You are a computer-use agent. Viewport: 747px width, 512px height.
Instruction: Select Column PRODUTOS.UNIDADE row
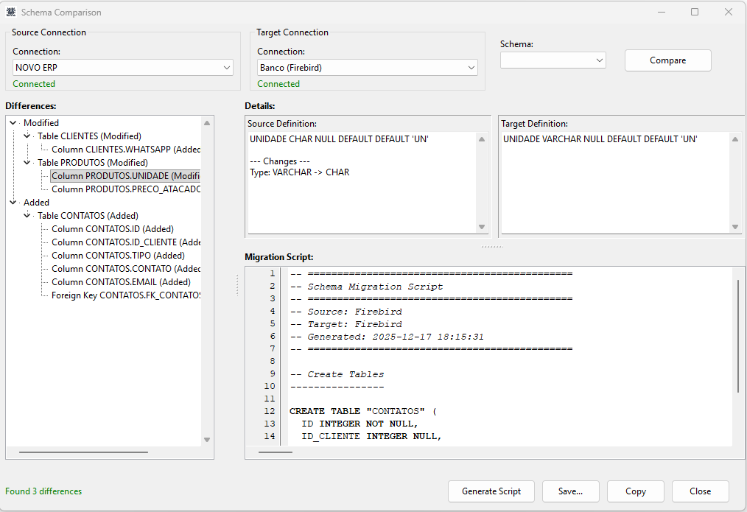point(126,176)
